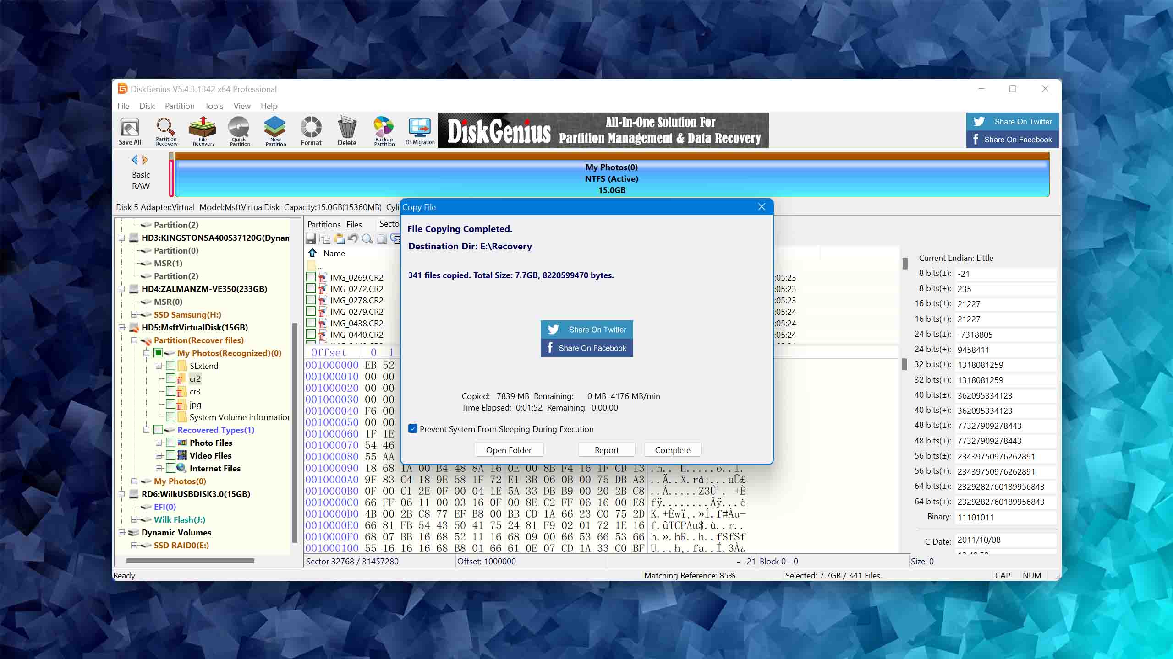Select HD4:ZALMANZM-VE350(233GB) disk in tree
This screenshot has height=659, width=1173.
(204, 289)
